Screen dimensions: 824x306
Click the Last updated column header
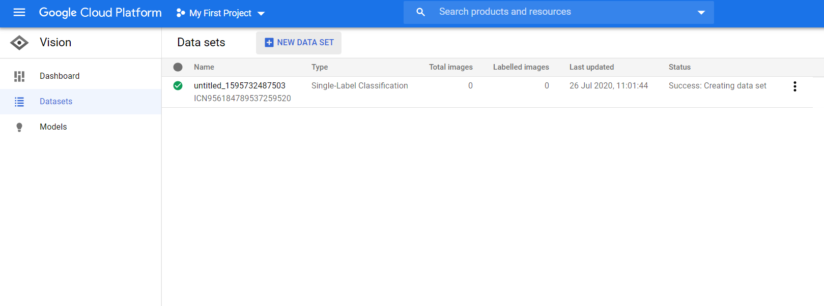591,67
